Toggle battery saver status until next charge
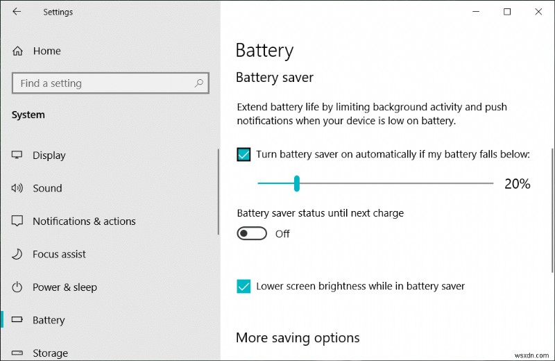555x361 pixels. [x=252, y=234]
